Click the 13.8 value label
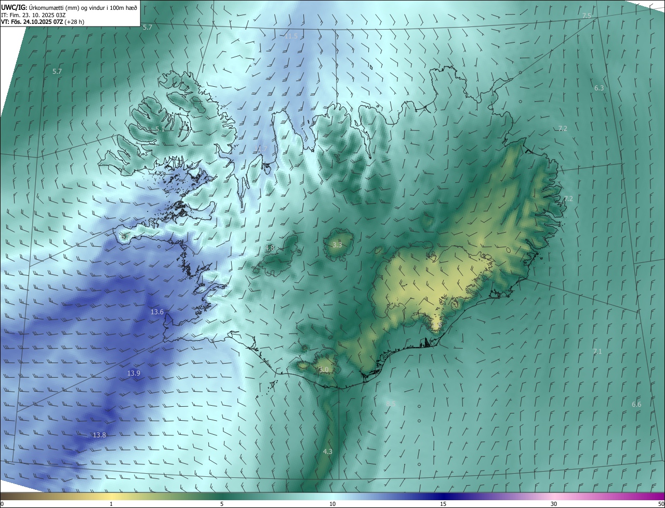The height and width of the screenshot is (508, 665). (x=99, y=435)
